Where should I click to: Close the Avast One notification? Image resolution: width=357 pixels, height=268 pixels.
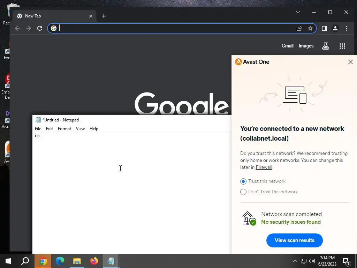point(350,62)
